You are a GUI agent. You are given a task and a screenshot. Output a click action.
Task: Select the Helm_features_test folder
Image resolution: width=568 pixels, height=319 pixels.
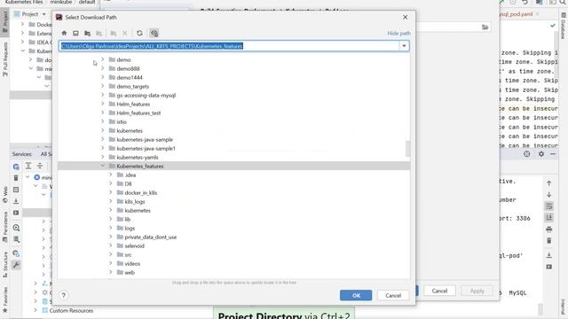pyautogui.click(x=138, y=113)
